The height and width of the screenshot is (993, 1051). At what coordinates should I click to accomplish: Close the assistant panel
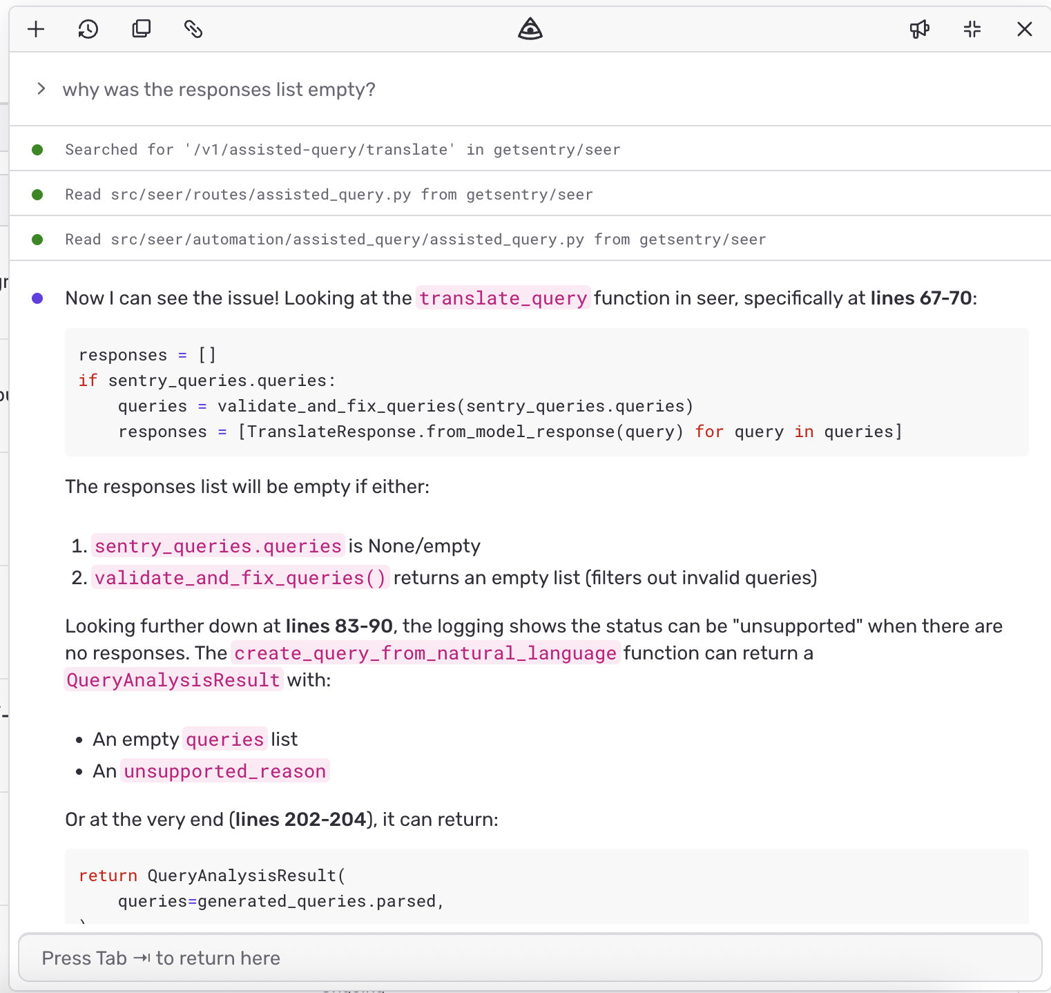(x=1025, y=29)
